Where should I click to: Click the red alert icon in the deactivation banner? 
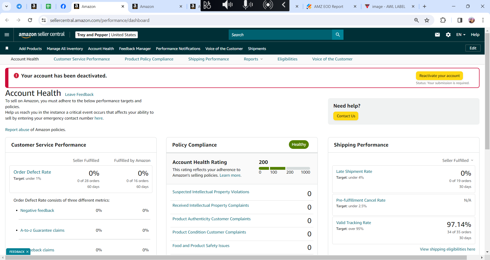click(16, 76)
